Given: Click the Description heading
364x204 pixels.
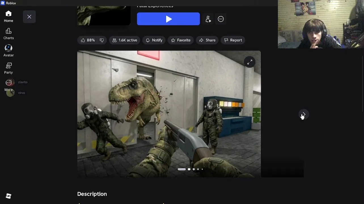Looking at the screenshot, I should [92, 194].
